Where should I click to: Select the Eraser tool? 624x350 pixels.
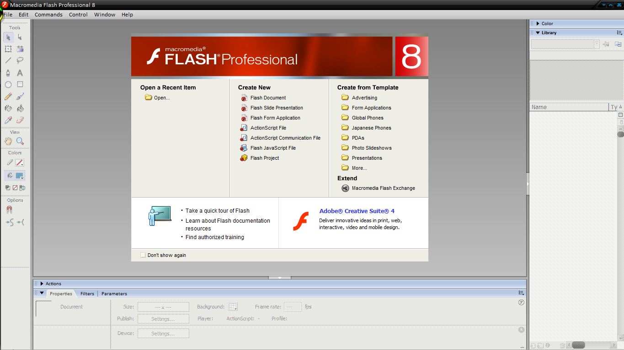(x=20, y=120)
